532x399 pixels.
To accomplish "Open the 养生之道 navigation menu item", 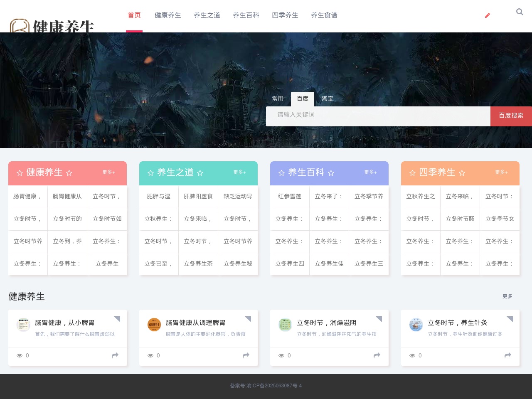I will (x=207, y=15).
